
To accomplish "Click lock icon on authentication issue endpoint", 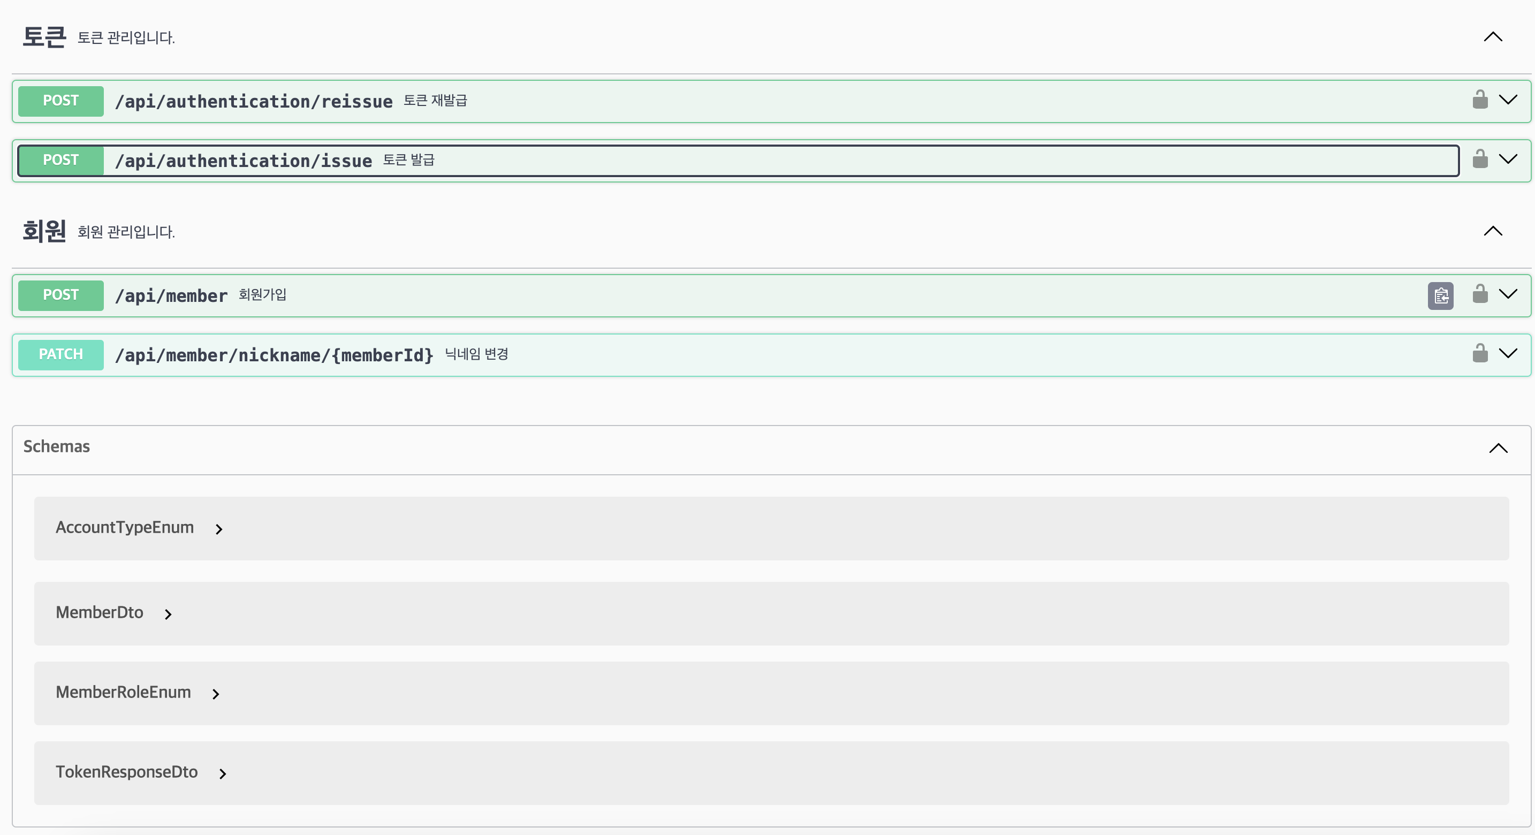I will 1480,159.
